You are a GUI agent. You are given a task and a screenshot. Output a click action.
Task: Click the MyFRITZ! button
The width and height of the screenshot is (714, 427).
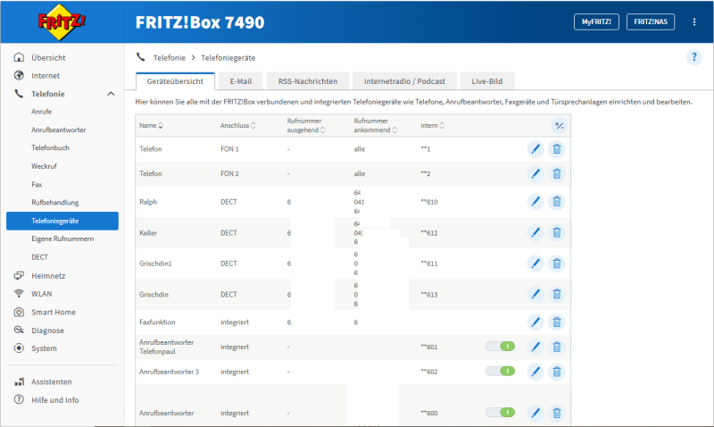[x=596, y=22]
